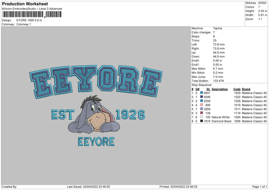Select the Printed timestamp '02/04/2022 23:46:03'
269x190 pixels.
coord(184,187)
